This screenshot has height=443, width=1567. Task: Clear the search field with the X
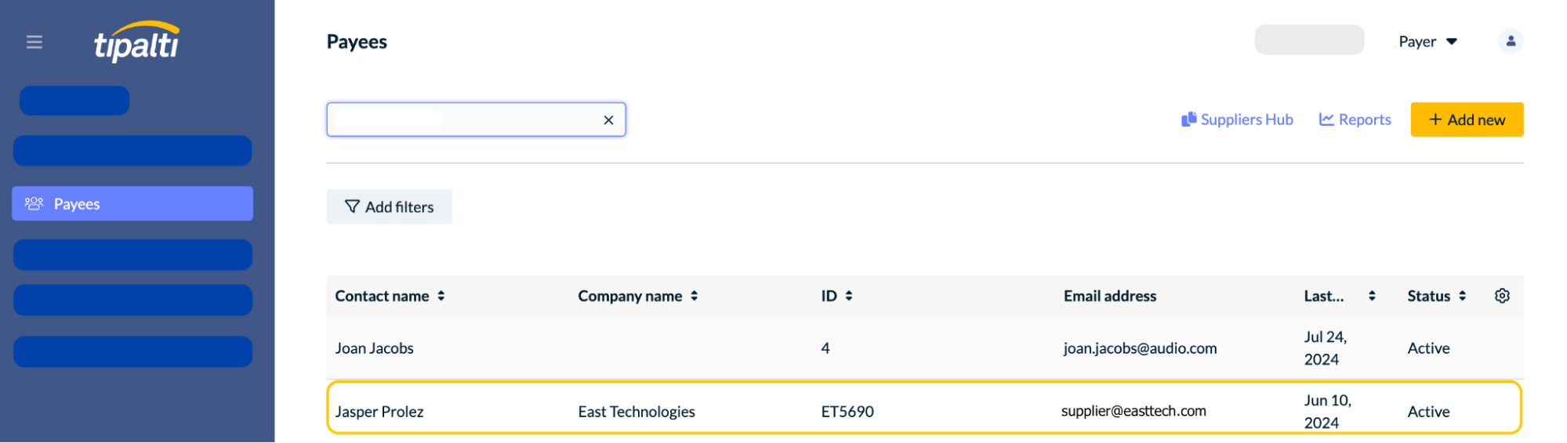coord(608,120)
